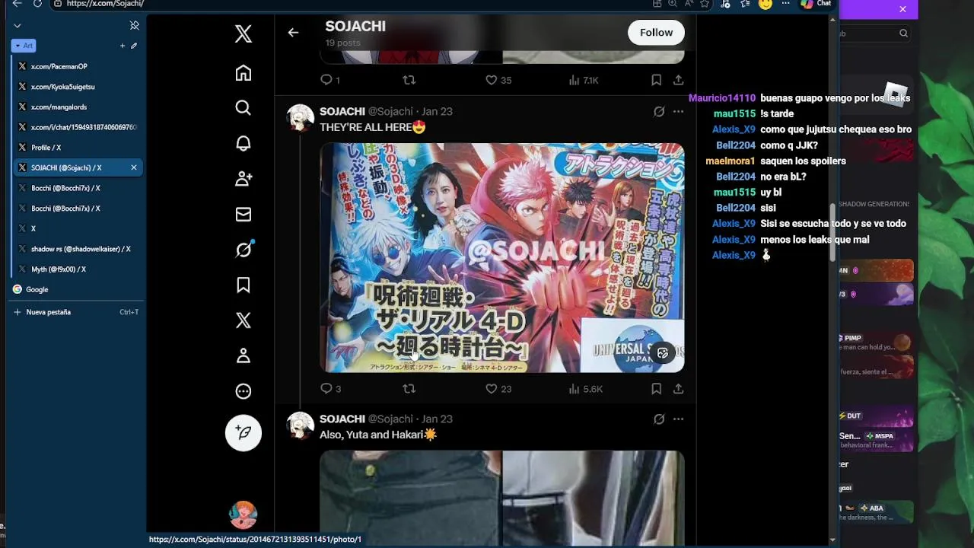Viewport: 974px width, 548px height.
Task: Close the SOJACHI (@Sojachi) tab
Action: 134,167
